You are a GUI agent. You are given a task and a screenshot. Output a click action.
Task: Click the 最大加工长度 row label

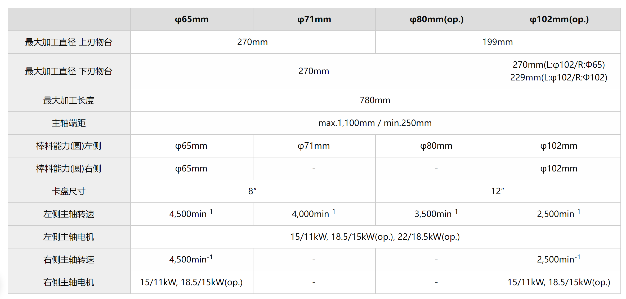[69, 100]
